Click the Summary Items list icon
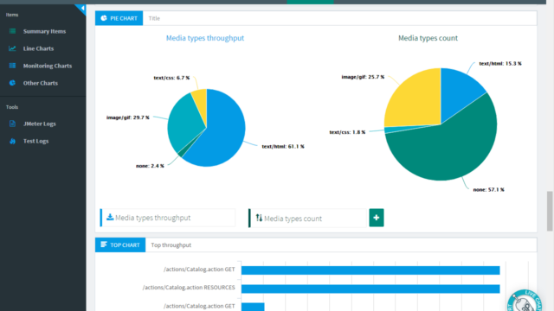Image resolution: width=554 pixels, height=311 pixels. [x=12, y=31]
